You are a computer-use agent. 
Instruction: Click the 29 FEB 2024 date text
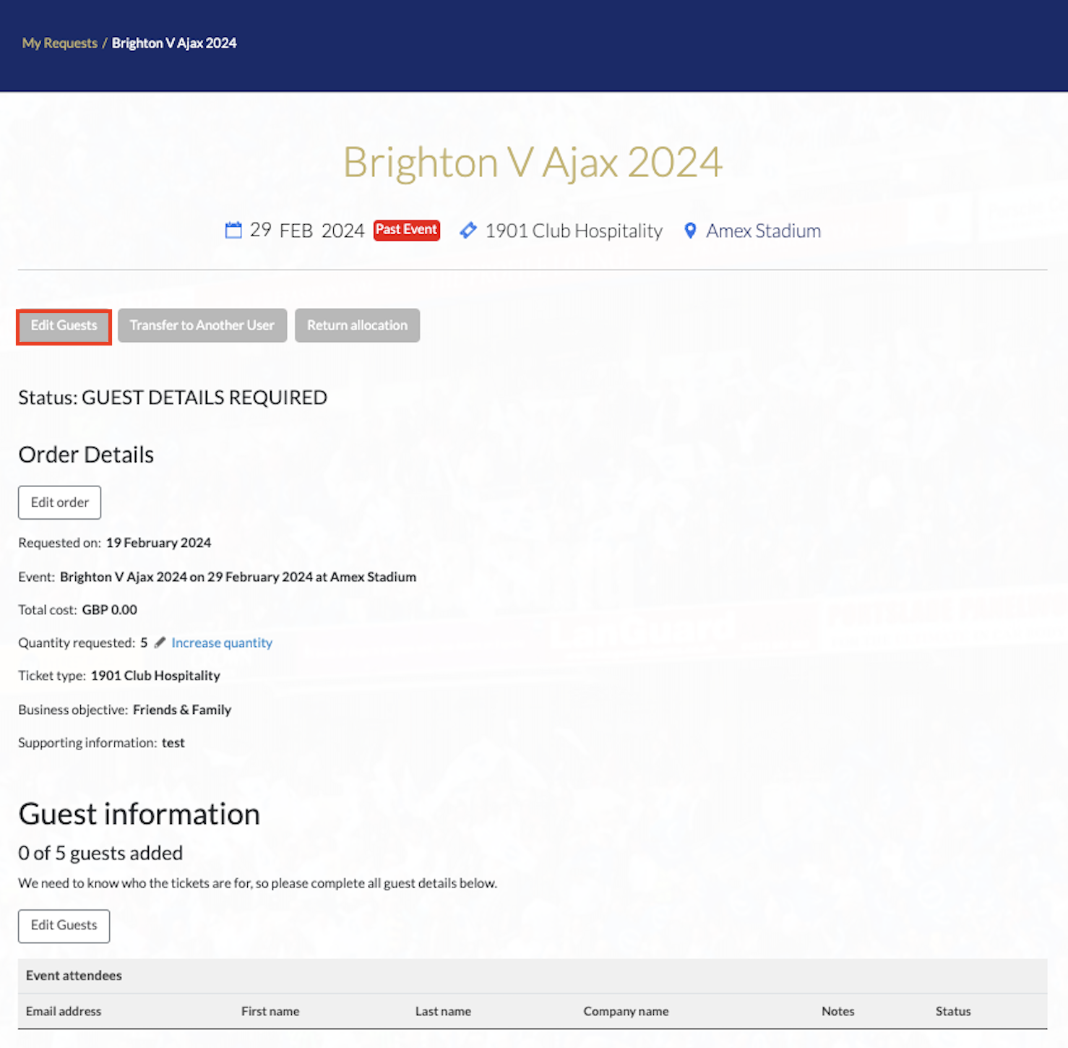[307, 231]
